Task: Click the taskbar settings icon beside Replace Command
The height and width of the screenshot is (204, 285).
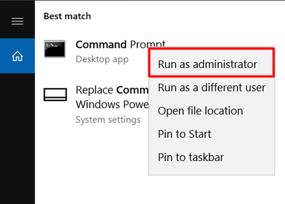Action: [55, 94]
